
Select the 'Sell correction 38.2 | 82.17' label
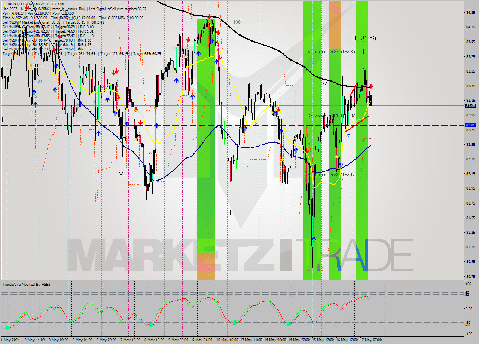click(331, 175)
